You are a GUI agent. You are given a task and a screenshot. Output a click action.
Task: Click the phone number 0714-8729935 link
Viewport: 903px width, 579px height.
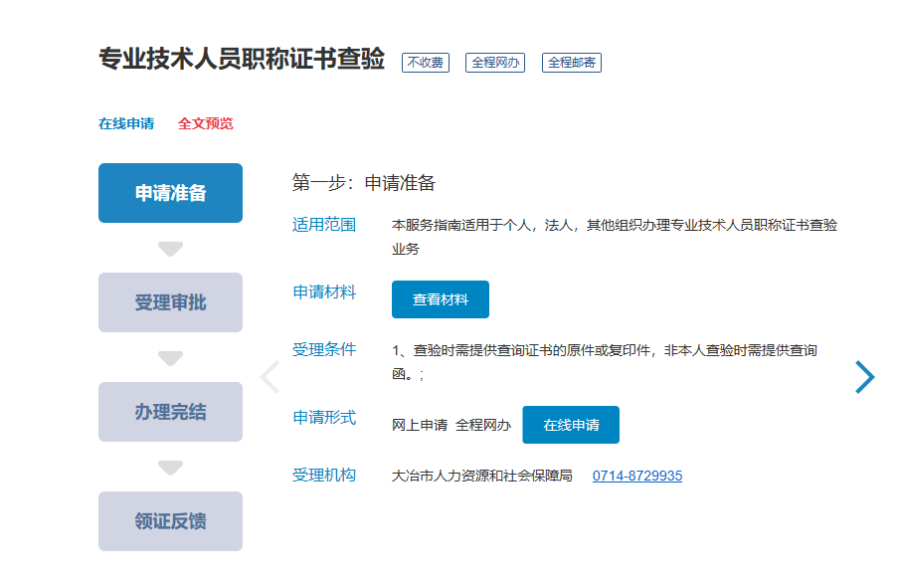(637, 476)
